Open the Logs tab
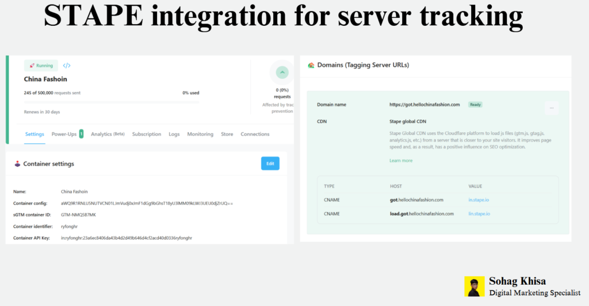Viewport: 589px width, 306px height. click(174, 134)
